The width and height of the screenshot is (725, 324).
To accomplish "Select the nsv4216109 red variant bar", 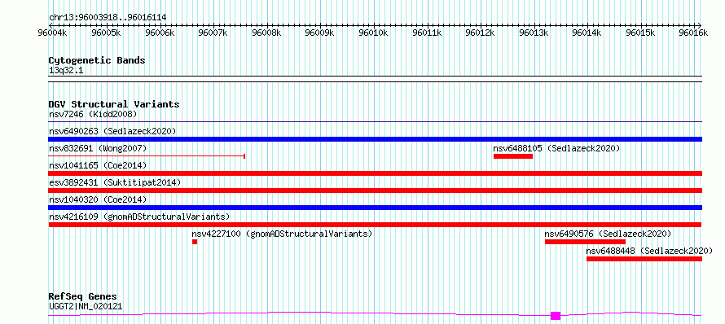I will click(x=376, y=225).
